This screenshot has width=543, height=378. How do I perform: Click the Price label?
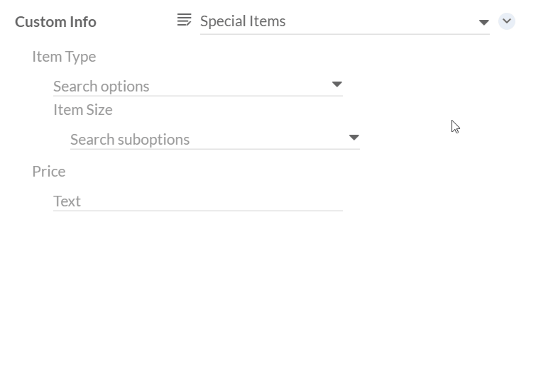point(48,171)
